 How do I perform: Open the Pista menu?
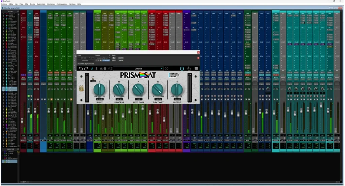(x=21, y=4)
